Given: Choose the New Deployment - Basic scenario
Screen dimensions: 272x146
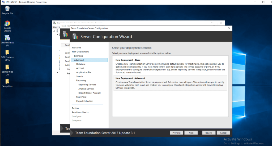Looking at the screenshot, I should 170,66.
